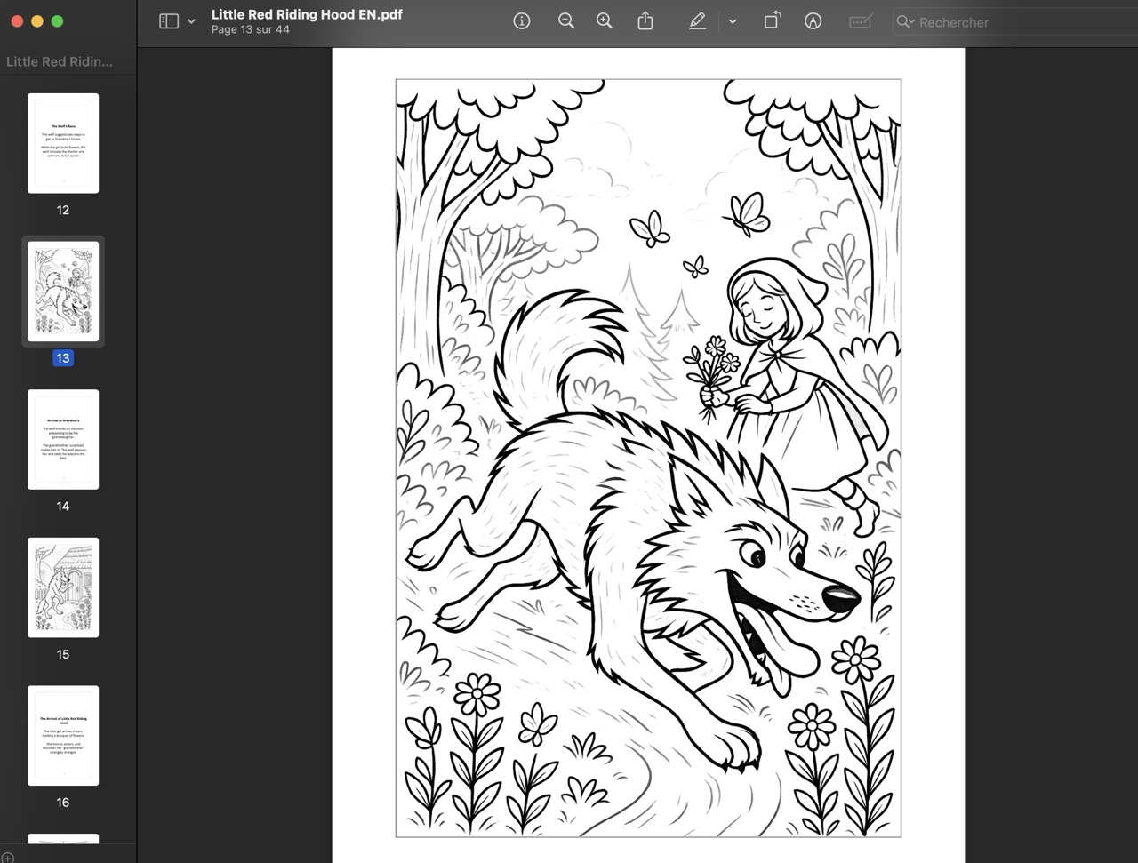Image resolution: width=1138 pixels, height=863 pixels.
Task: Select page 12 thumbnail
Action: coord(63,143)
